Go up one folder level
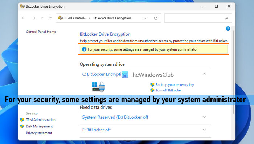Image resolution: width=254 pixels, height=144 pixels. pos(50,18)
